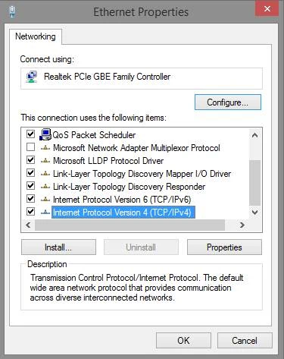Click the TCP/IPv6 protocol icon
Screen dimensions: 284x359
[45, 200]
